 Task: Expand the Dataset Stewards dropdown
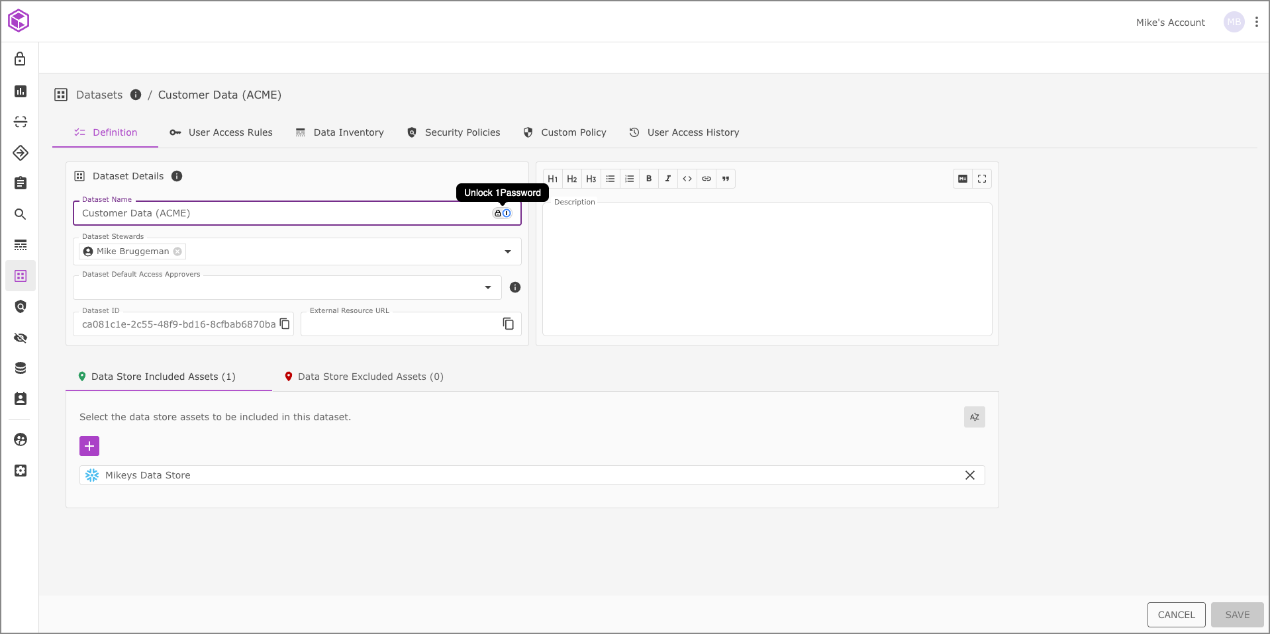[x=508, y=251]
